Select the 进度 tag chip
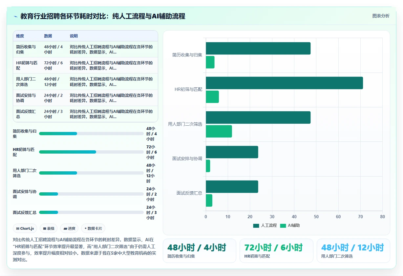 click(70, 228)
